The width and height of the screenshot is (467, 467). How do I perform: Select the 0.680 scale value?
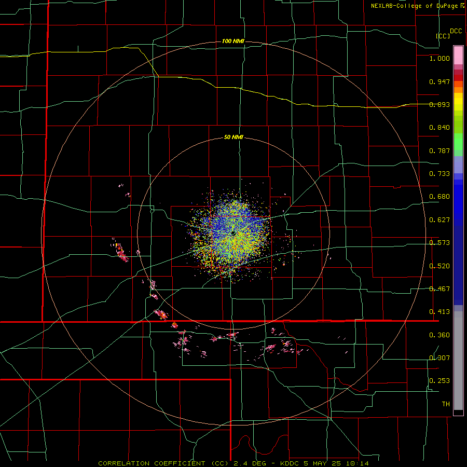pyautogui.click(x=439, y=197)
